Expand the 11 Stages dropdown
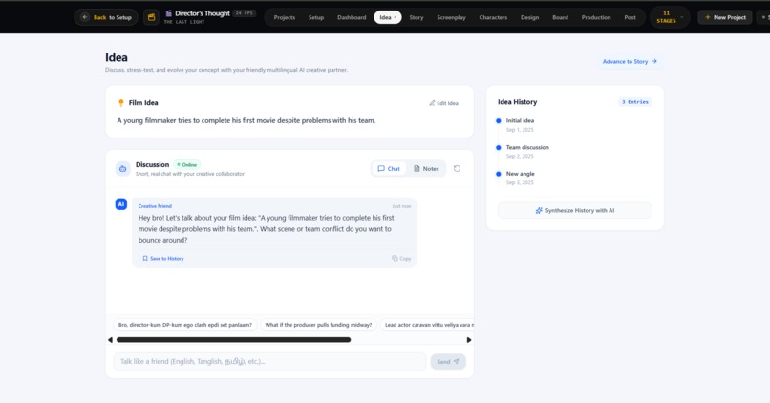The width and height of the screenshot is (770, 403). [x=670, y=17]
